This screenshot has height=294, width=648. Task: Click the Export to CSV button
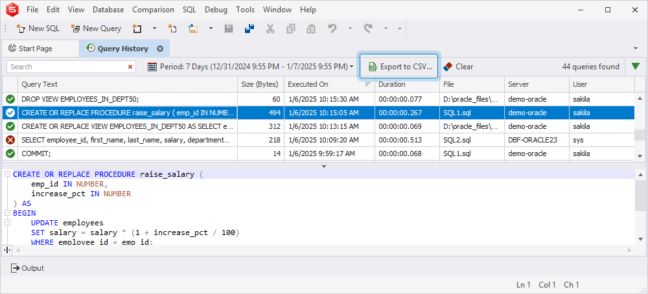pyautogui.click(x=399, y=67)
